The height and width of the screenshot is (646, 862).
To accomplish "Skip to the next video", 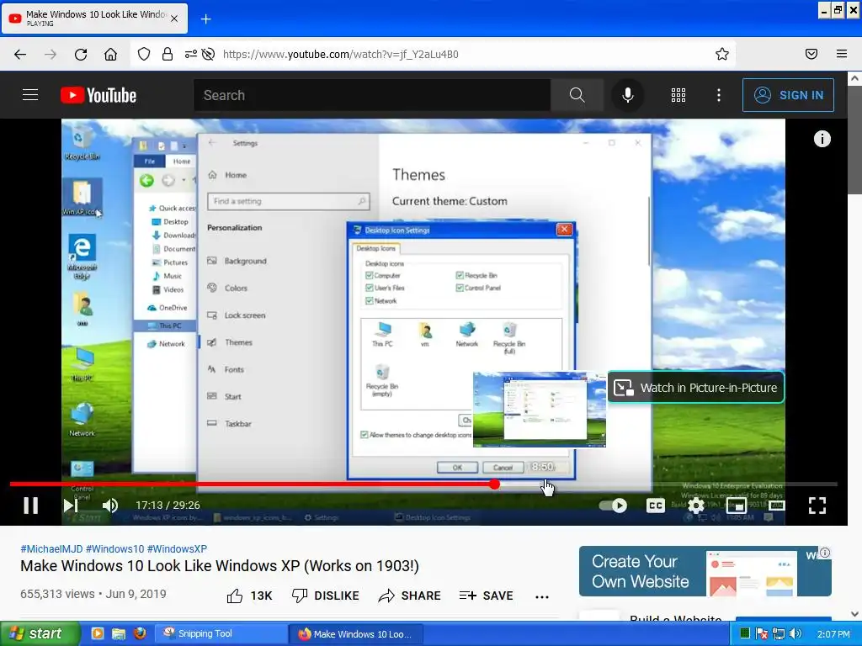I will coord(71,506).
